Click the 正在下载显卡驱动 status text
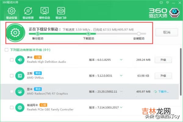The image size is (183, 122). click(45, 29)
